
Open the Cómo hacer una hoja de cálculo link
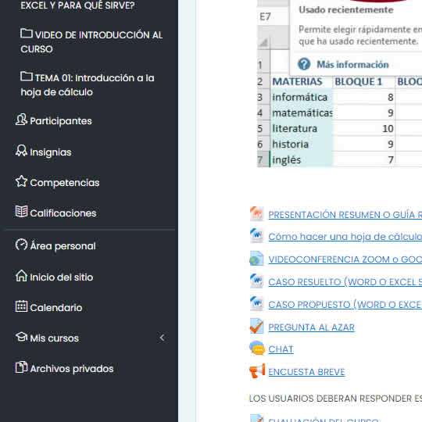click(x=345, y=237)
